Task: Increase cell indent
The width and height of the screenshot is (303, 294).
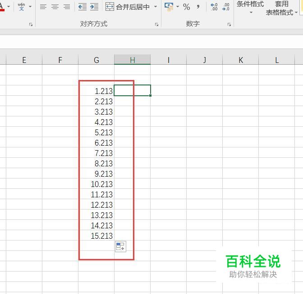Action: [94, 7]
